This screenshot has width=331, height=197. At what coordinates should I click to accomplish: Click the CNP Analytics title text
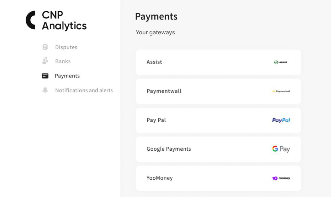(64, 20)
